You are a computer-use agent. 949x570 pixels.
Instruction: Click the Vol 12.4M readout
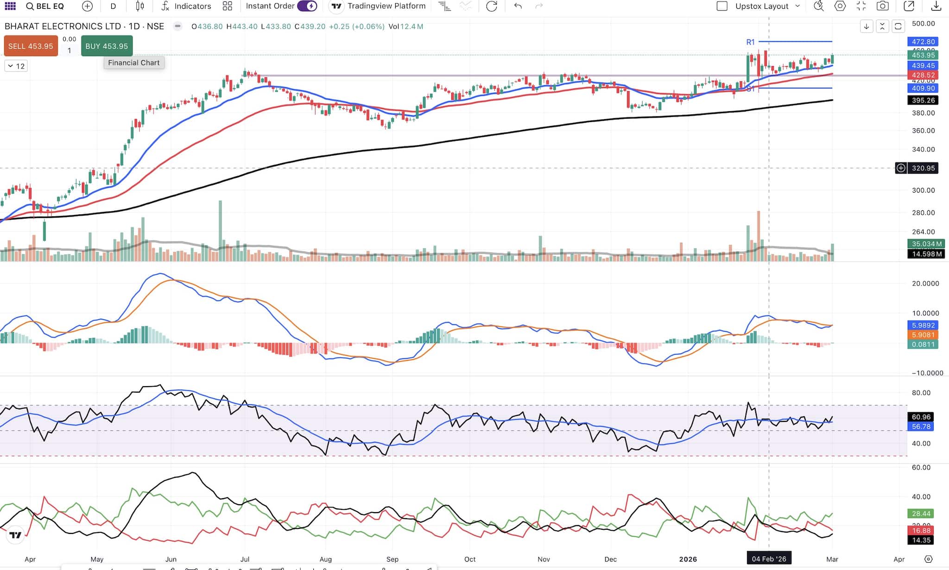coord(406,26)
